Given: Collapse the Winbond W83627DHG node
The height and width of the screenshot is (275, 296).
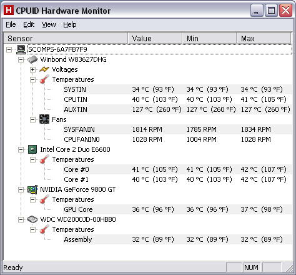Looking at the screenshot, I should 21,59.
